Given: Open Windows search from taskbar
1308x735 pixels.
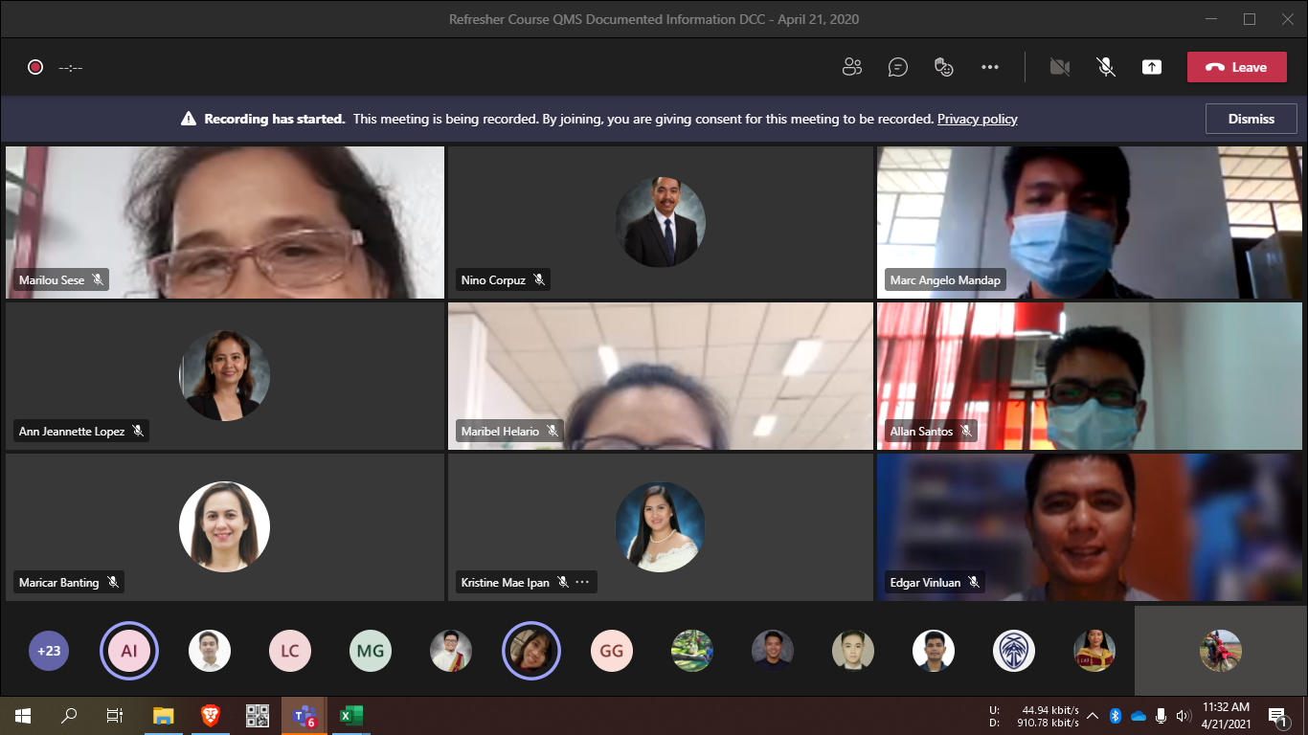Looking at the screenshot, I should [x=69, y=715].
